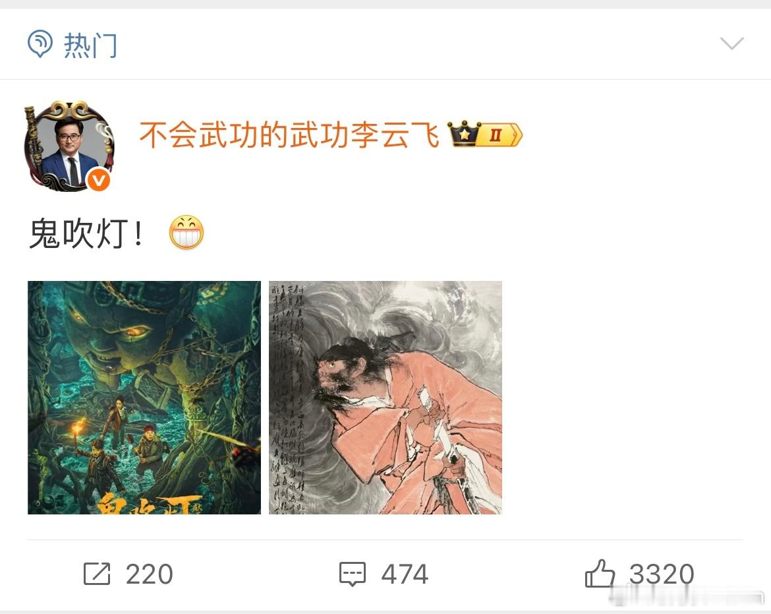Tap the grinning emoji in the post
The image size is (771, 614).
186,232
